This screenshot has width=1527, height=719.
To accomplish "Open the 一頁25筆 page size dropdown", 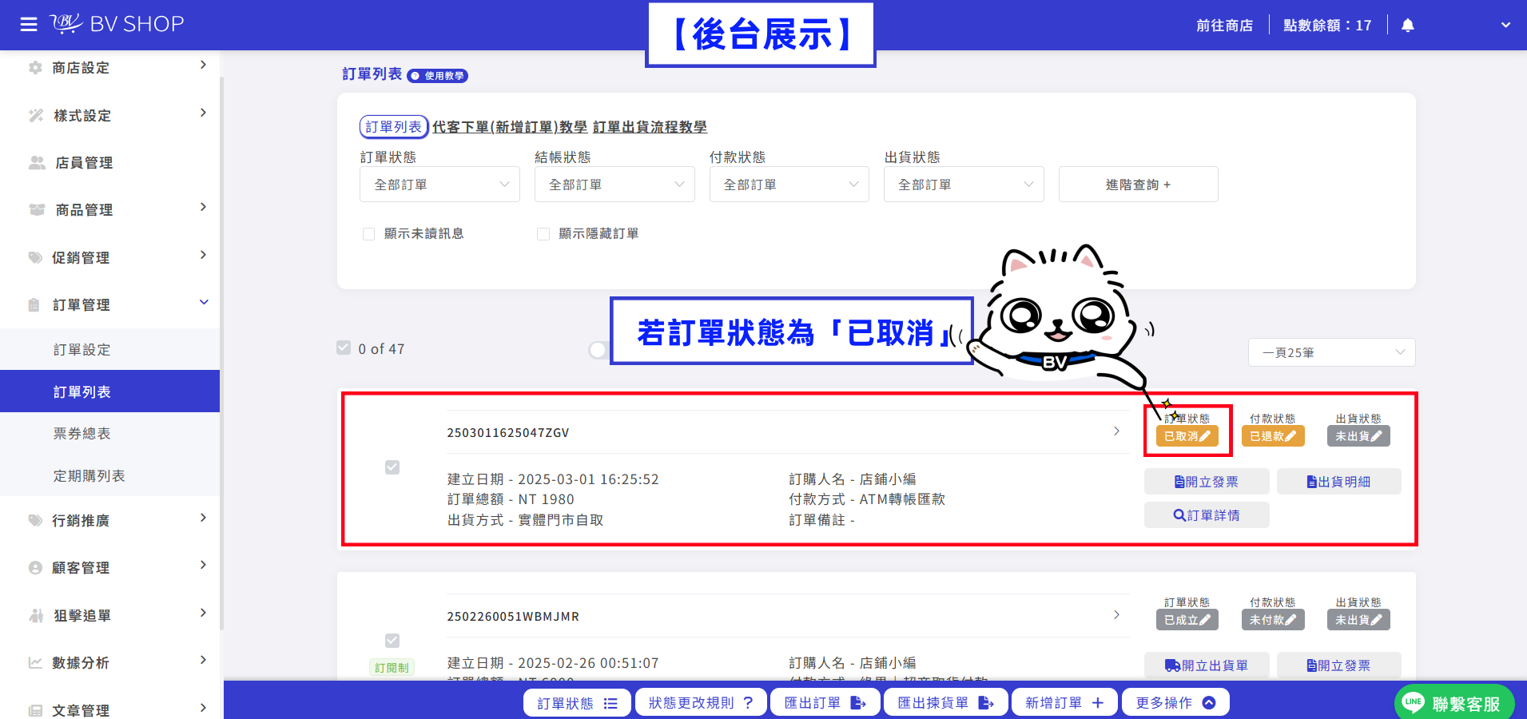I will click(1332, 352).
